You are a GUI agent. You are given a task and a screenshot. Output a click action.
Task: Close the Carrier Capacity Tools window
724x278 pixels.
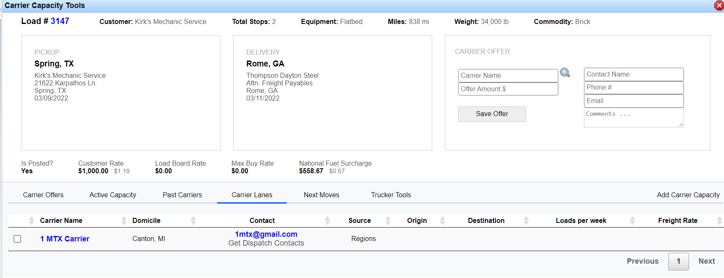pos(719,5)
